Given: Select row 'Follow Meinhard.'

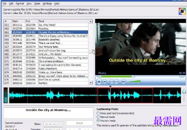Looking at the screenshot, I should coord(46,69).
